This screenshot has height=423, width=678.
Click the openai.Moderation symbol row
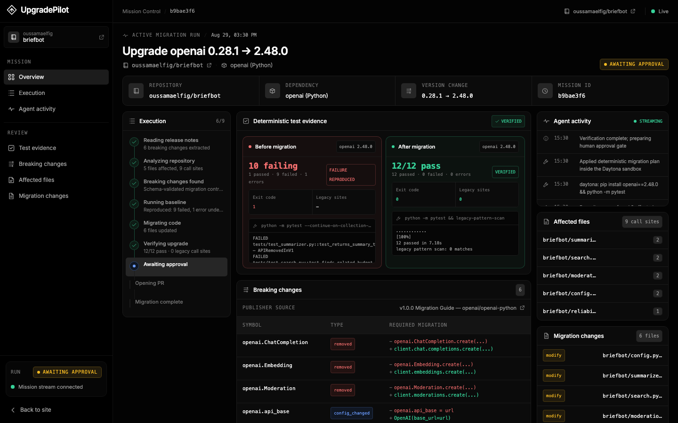pyautogui.click(x=384, y=392)
